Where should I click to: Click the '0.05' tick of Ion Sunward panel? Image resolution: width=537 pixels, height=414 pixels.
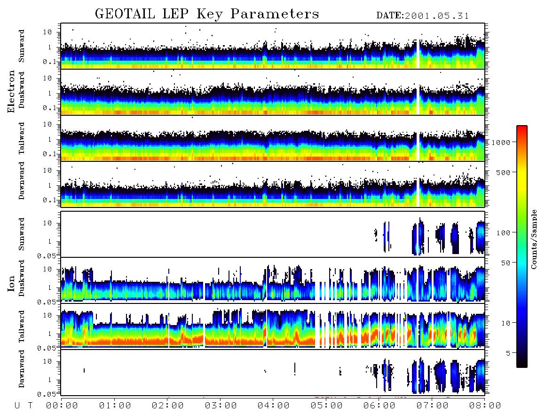[x=46, y=255]
